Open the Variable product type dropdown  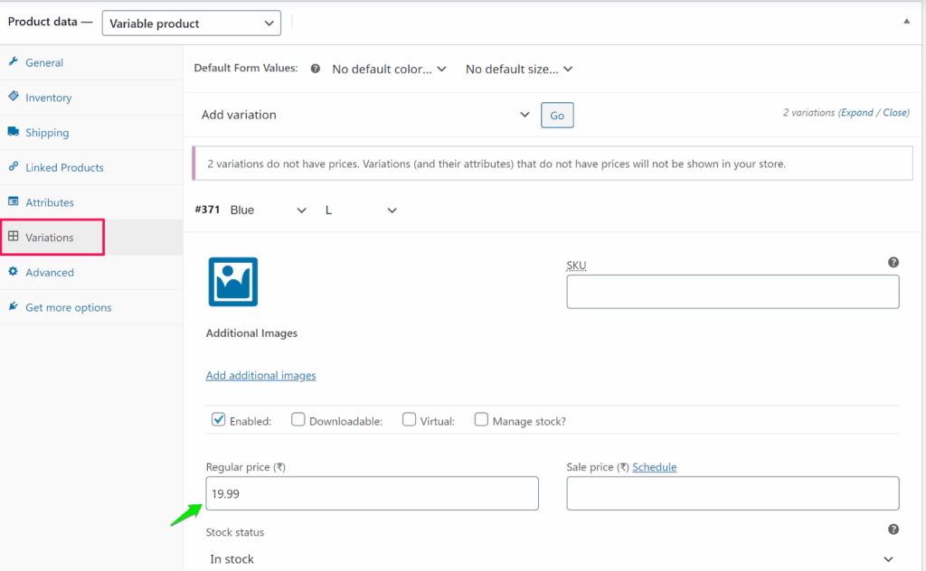(x=191, y=23)
